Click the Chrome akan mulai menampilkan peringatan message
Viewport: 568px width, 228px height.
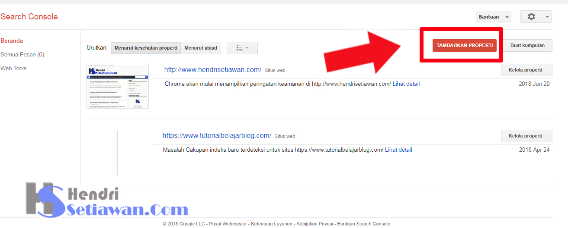coord(278,84)
